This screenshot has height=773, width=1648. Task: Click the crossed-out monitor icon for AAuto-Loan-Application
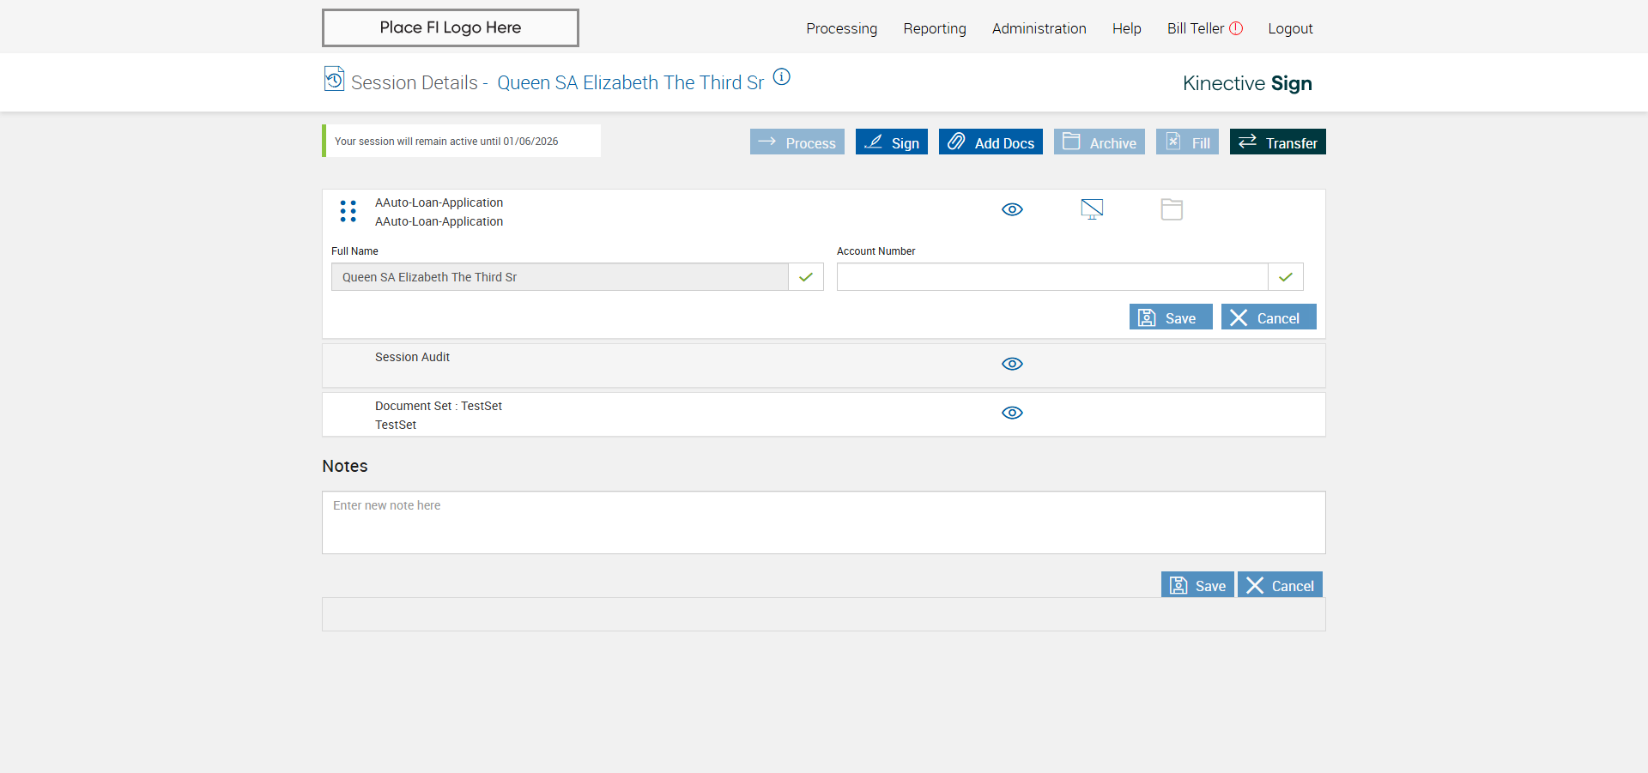(1092, 209)
